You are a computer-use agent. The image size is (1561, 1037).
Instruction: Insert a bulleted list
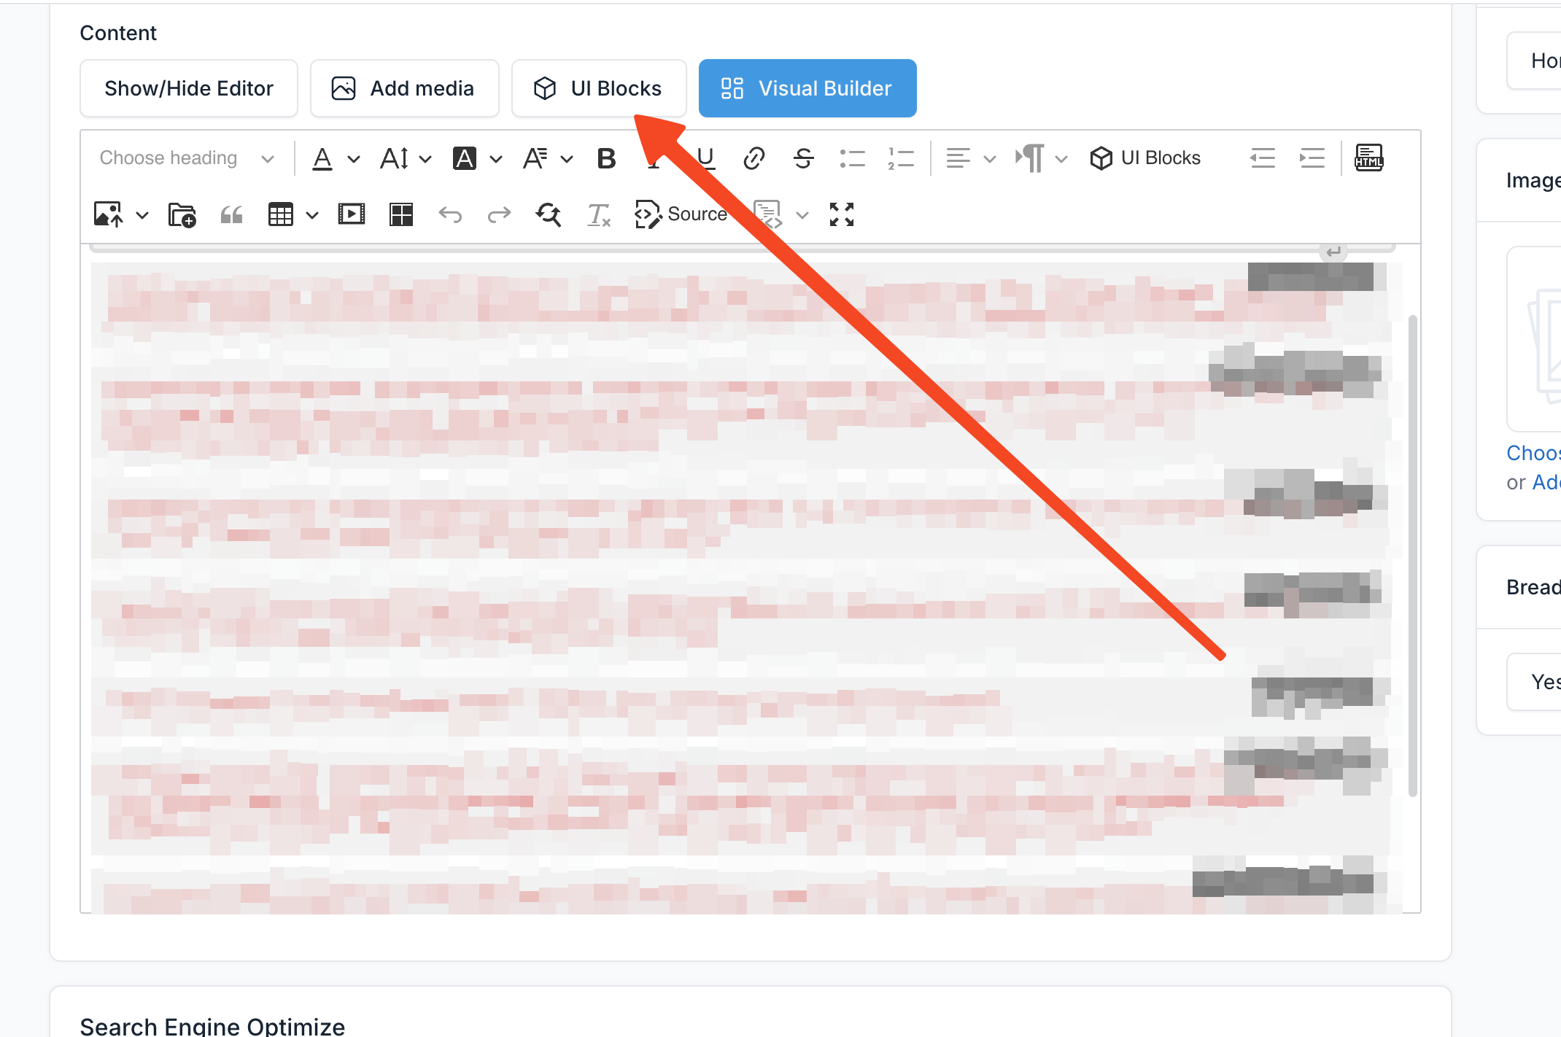(852, 158)
